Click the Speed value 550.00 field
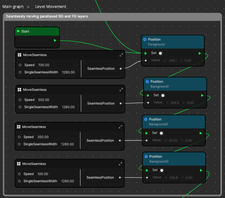This screenshot has width=225, height=198. coord(43,100)
